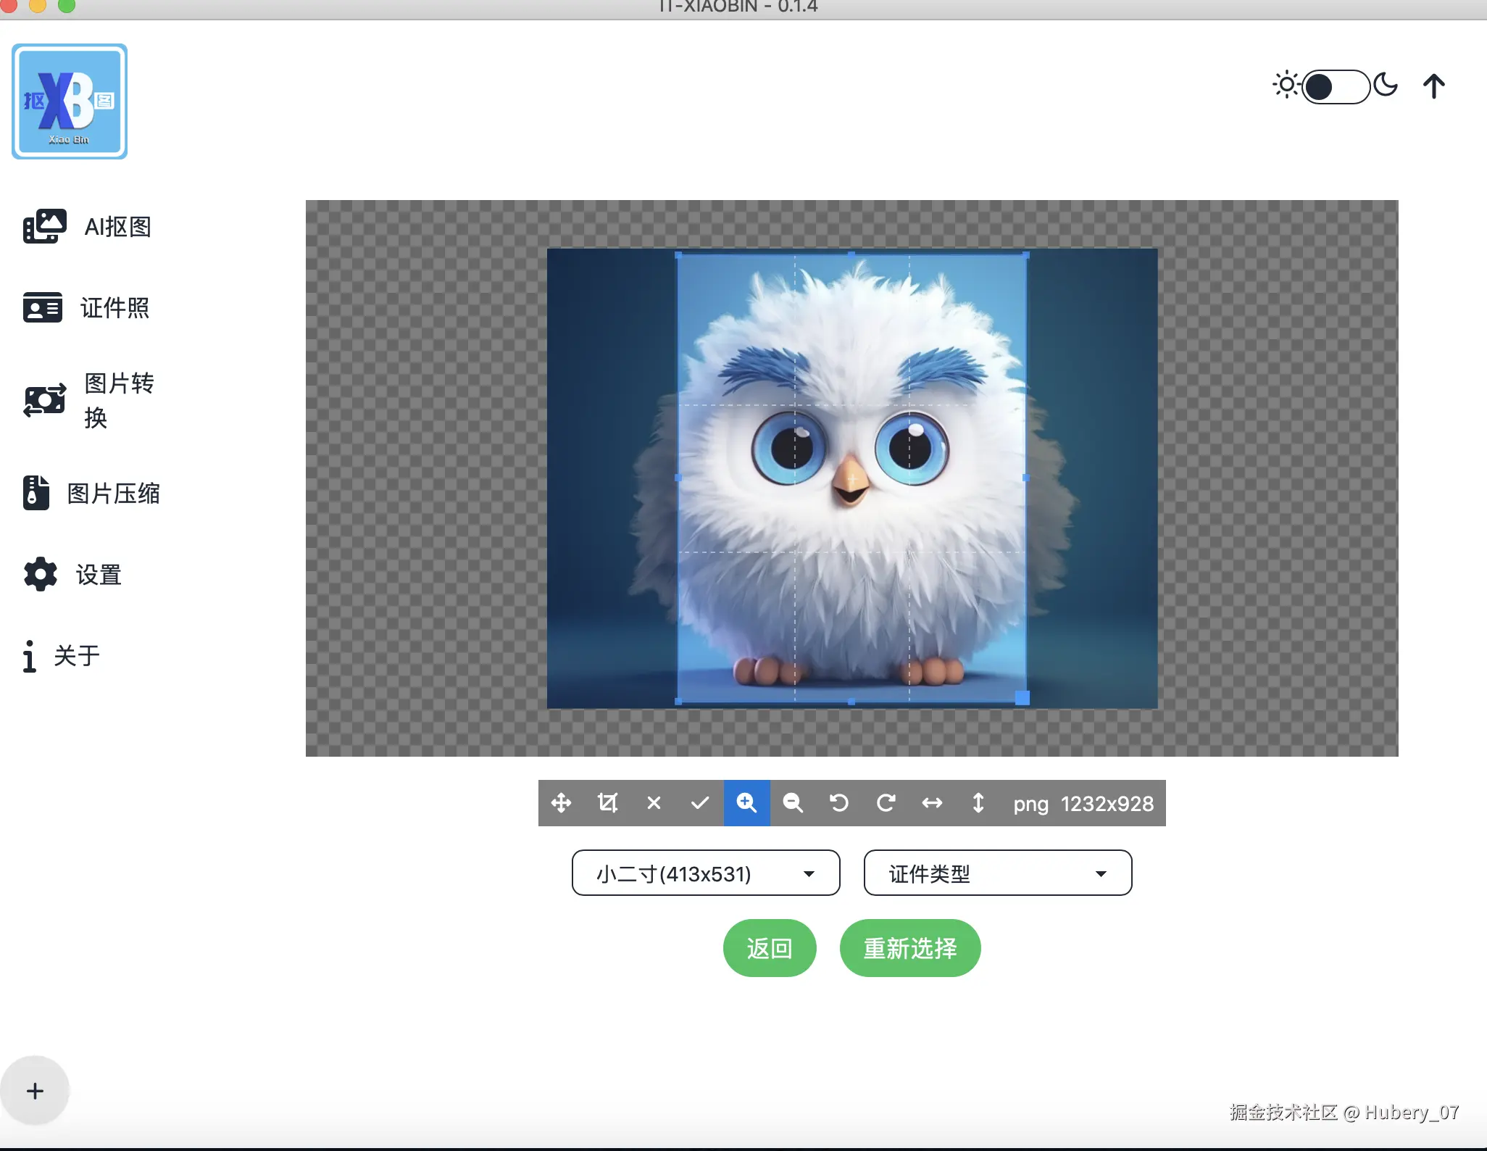
Task: Select the crop mode icon
Action: point(607,803)
